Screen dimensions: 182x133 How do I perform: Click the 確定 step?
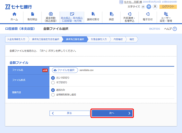click(132, 39)
